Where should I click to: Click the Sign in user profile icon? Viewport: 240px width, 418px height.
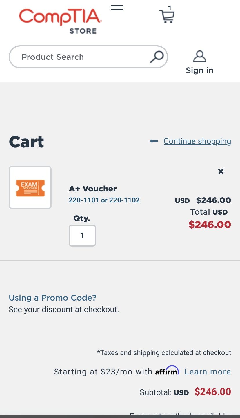tap(199, 57)
